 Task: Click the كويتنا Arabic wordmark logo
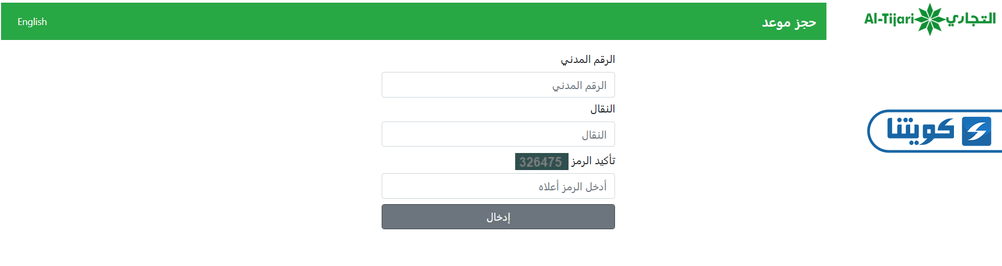[920, 130]
